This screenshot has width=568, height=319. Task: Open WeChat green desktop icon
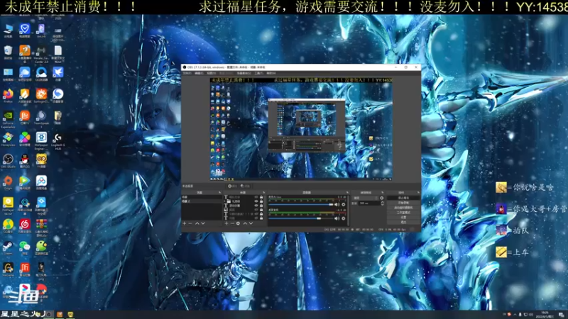[25, 247]
